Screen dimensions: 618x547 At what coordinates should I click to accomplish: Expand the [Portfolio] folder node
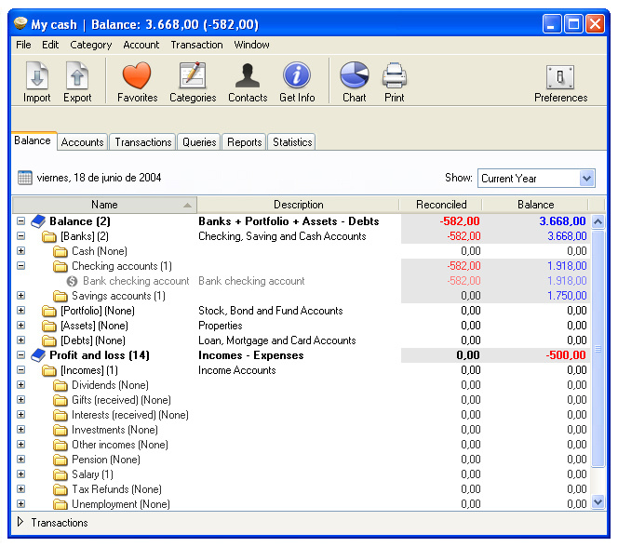[20, 311]
